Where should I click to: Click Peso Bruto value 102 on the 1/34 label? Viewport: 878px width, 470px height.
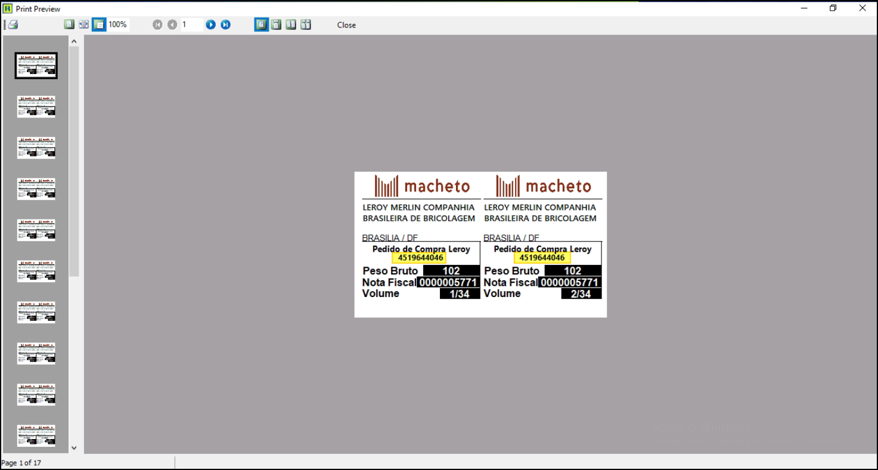pyautogui.click(x=451, y=271)
